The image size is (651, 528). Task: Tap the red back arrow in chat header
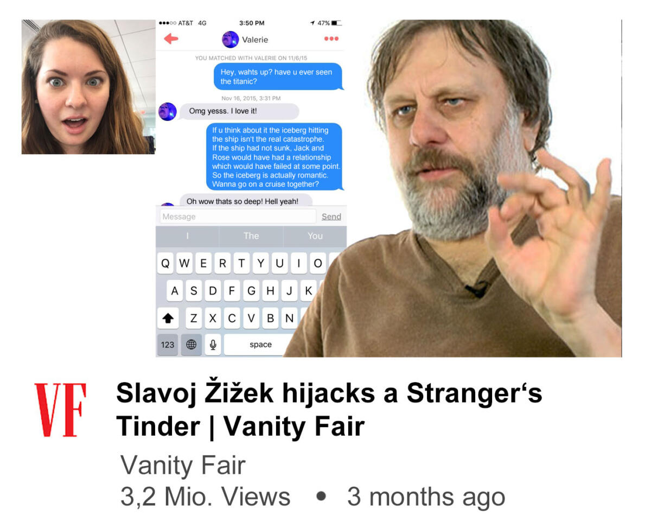click(x=171, y=39)
